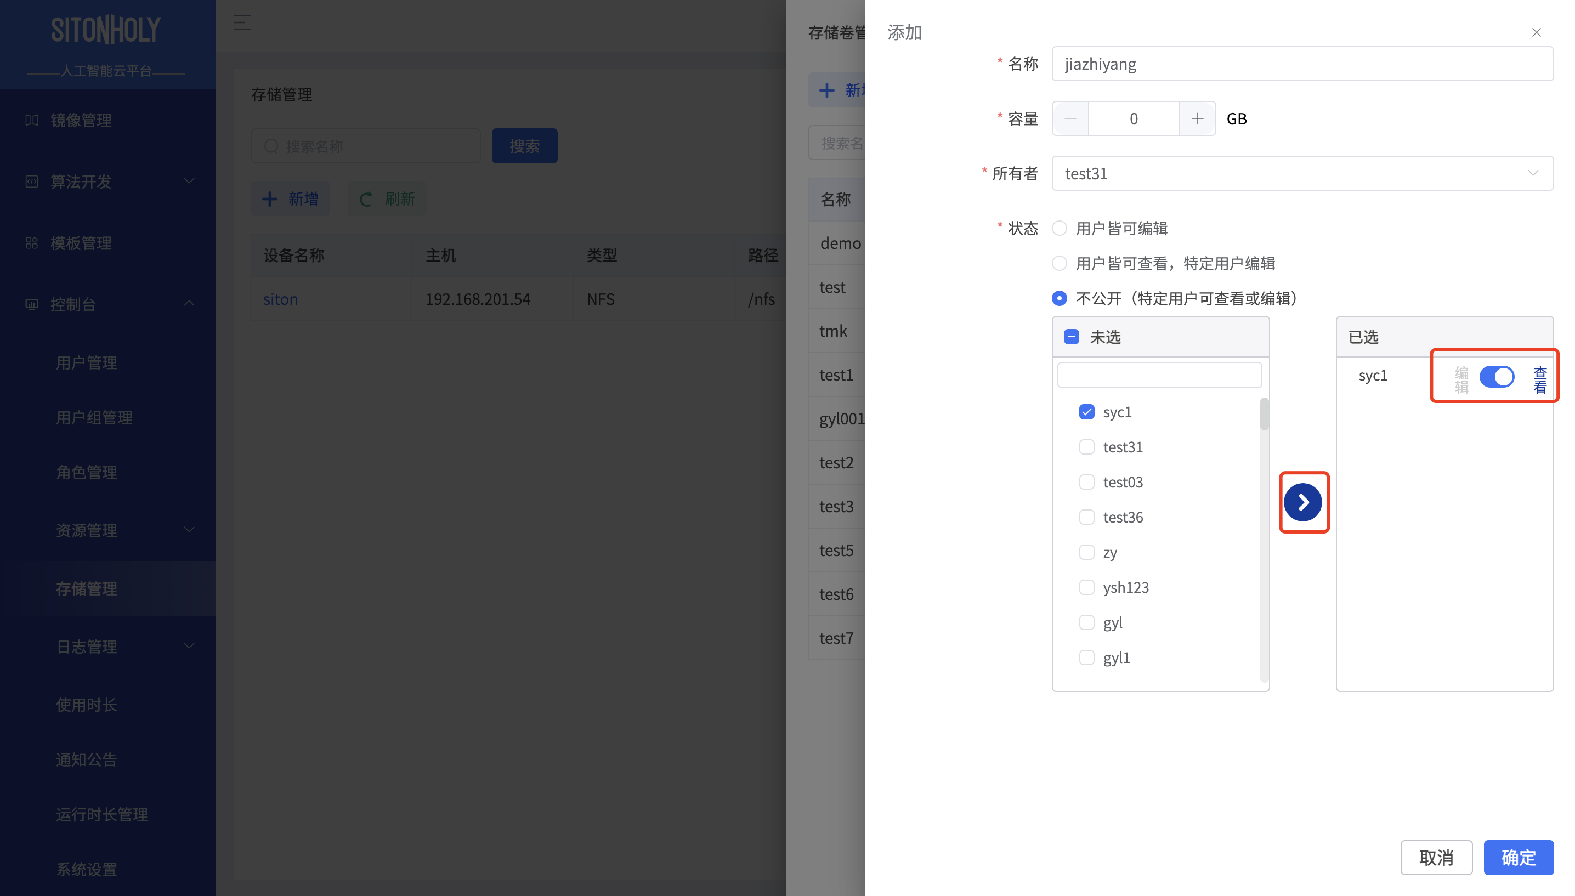Toggle syc1 edit/view permission switch
The width and height of the screenshot is (1575, 896).
click(1497, 377)
